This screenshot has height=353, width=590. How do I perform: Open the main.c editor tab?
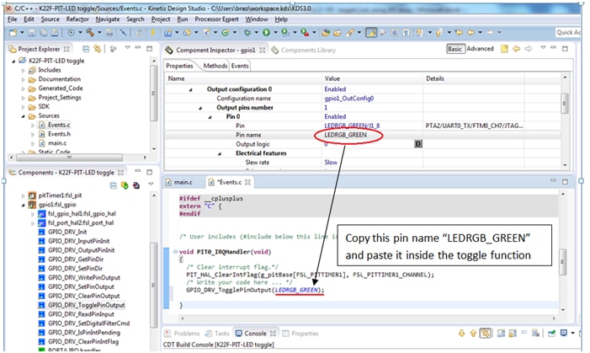pos(183,181)
